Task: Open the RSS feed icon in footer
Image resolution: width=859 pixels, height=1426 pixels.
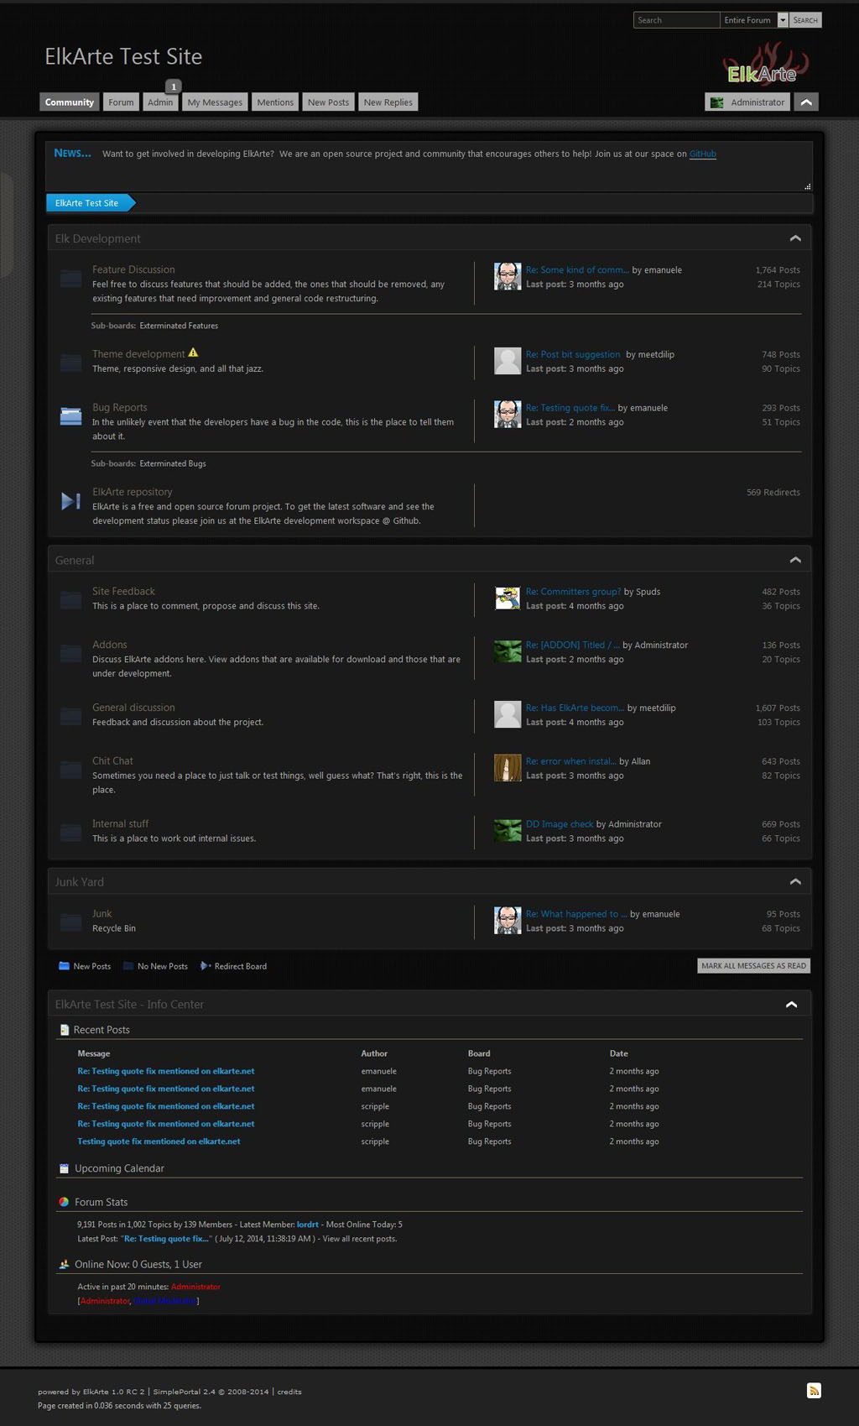Action: click(x=814, y=1391)
